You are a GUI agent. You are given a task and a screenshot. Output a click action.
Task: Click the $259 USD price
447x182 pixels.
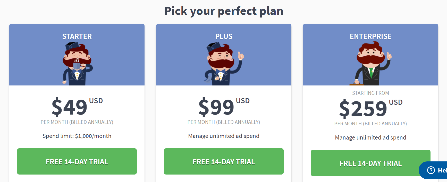pos(371,108)
